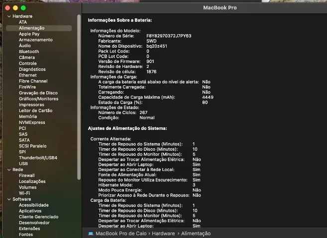Open Cliente Gerenciado entry
Screen dimensions: 327x238
tap(39, 217)
